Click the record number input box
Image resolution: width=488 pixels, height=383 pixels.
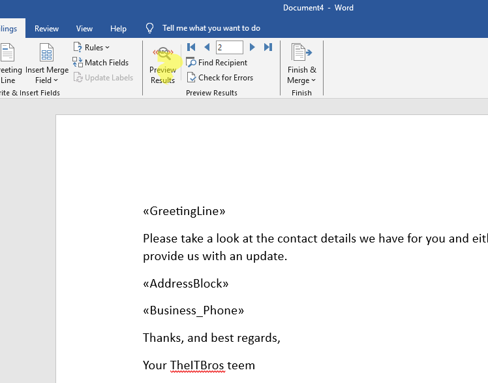click(x=230, y=48)
